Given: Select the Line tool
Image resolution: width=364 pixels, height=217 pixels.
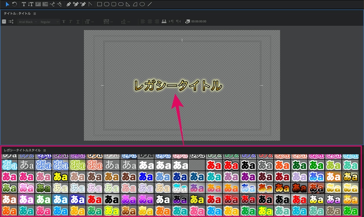Looking at the screenshot, I should pos(150,4).
